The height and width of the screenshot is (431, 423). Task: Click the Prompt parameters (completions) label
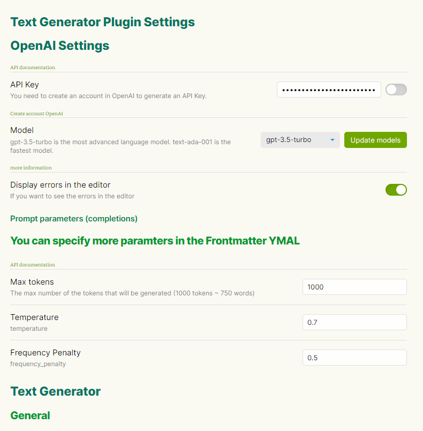click(74, 219)
